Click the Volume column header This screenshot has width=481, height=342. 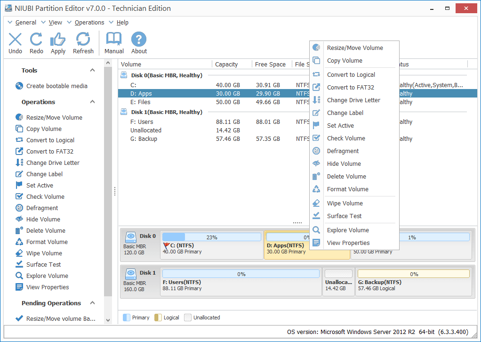tap(165, 64)
